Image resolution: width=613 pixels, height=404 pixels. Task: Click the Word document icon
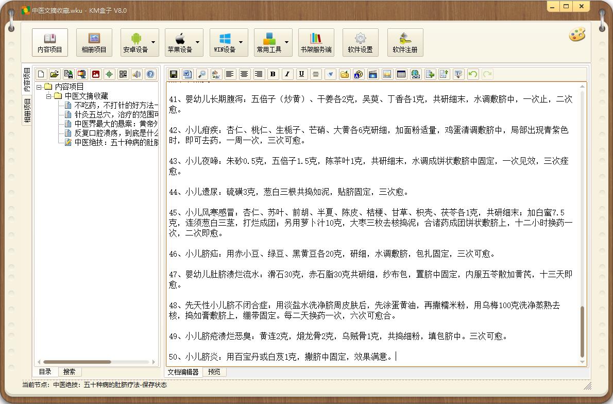pos(188,74)
